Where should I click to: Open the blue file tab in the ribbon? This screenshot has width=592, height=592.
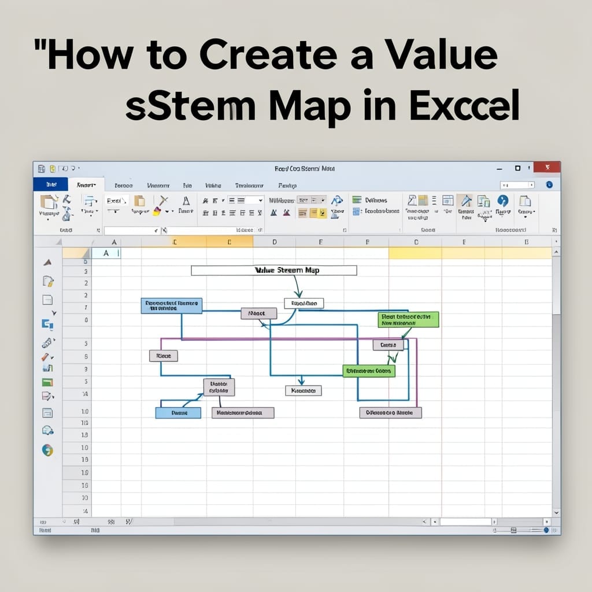click(51, 184)
